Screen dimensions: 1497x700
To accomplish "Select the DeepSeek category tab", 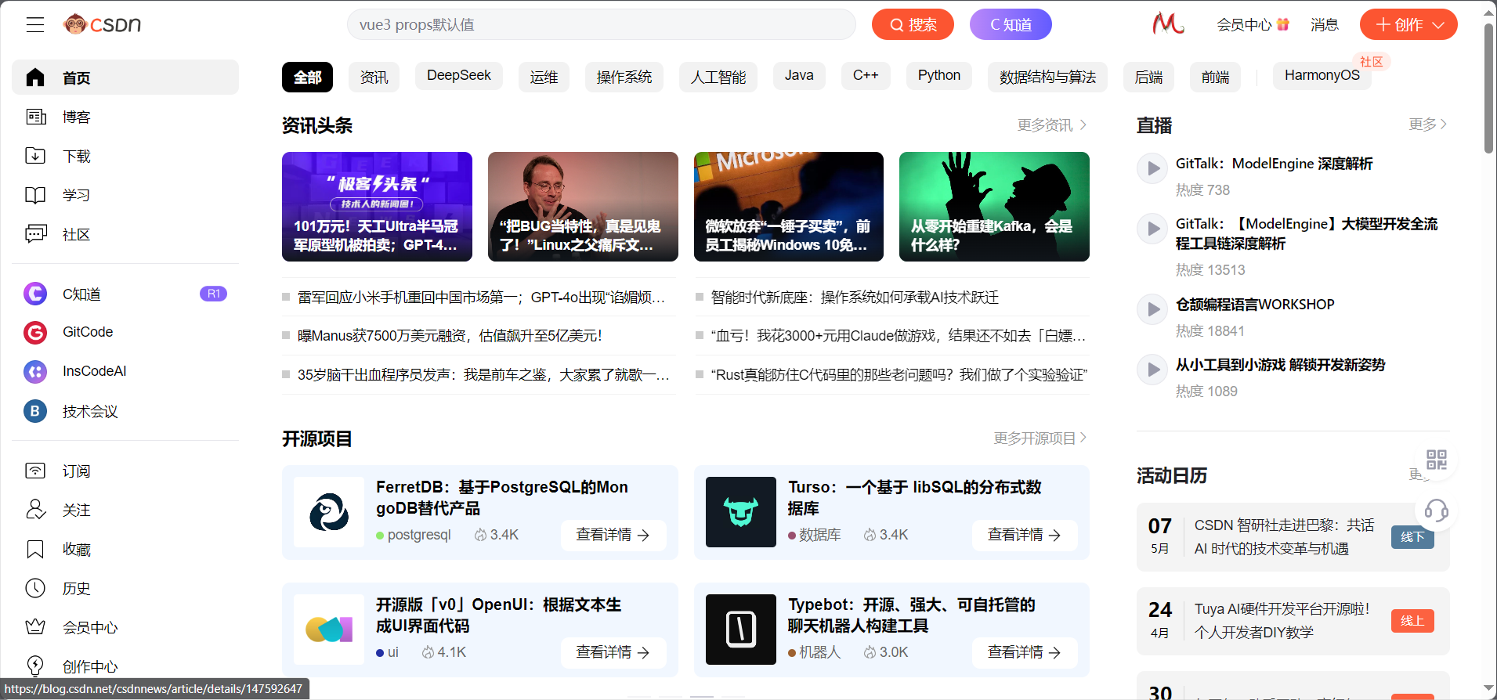I will (x=459, y=76).
